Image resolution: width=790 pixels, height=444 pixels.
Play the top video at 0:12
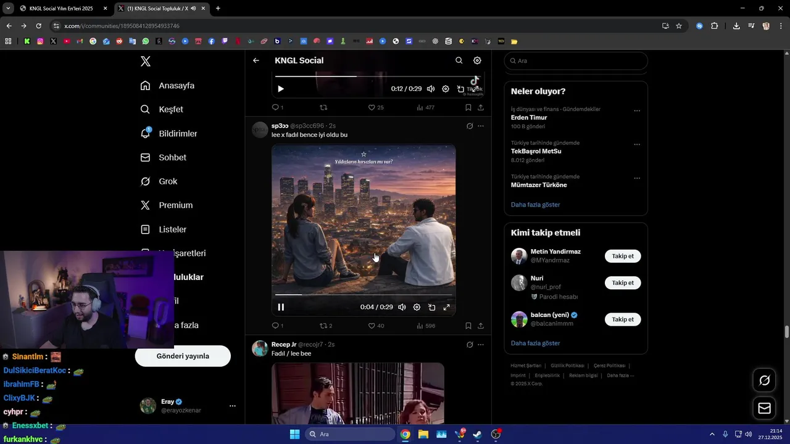281,89
